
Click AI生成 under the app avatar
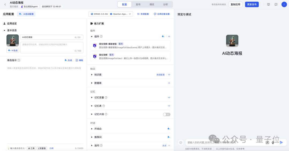[13, 50]
